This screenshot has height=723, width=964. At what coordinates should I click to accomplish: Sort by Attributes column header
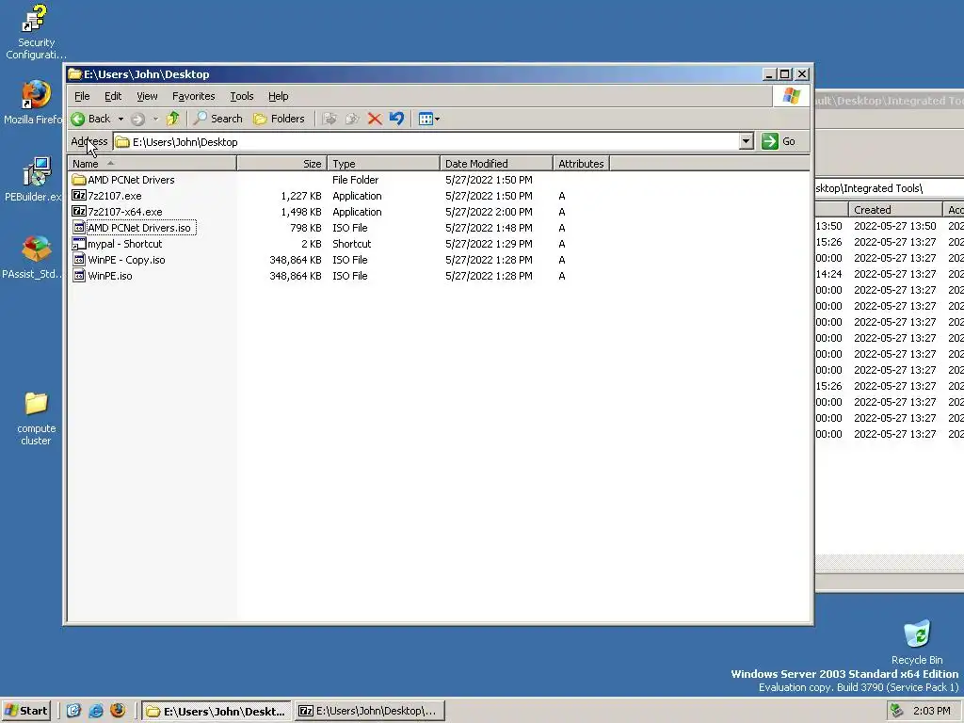tap(581, 164)
